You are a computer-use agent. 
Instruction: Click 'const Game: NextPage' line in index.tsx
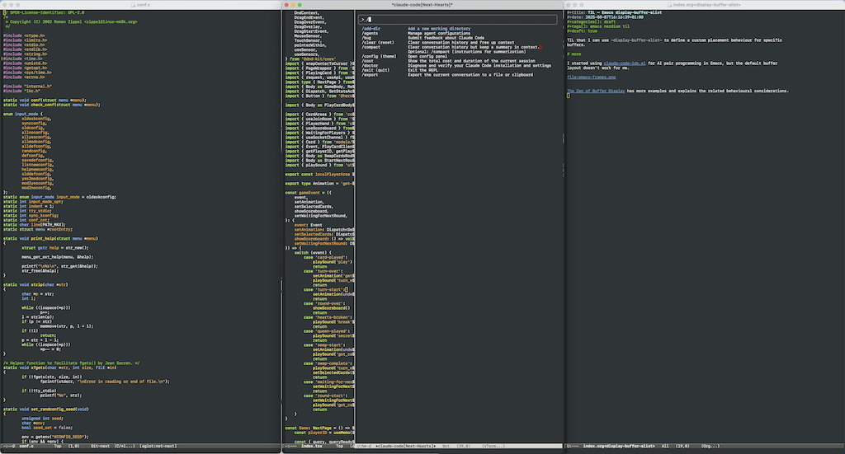(x=319, y=428)
